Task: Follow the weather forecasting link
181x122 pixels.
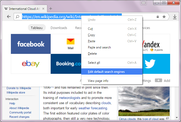Action: (93, 108)
